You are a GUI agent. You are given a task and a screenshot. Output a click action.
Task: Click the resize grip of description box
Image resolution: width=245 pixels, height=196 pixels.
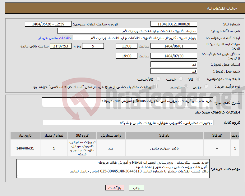coord(44,106)
